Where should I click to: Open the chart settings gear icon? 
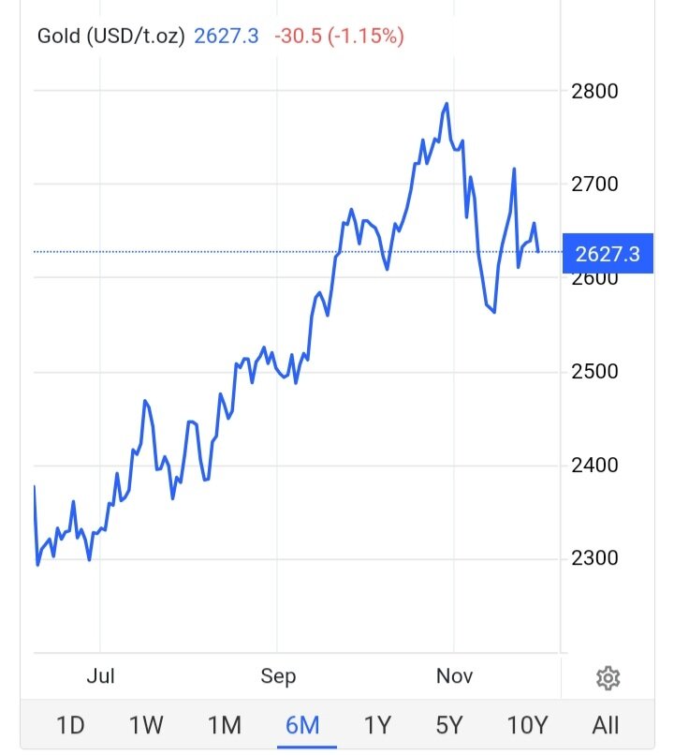[608, 677]
